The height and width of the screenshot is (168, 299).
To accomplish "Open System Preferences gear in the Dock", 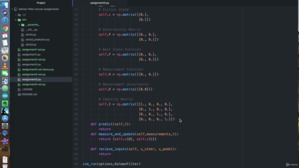I will click(x=5, y=126).
